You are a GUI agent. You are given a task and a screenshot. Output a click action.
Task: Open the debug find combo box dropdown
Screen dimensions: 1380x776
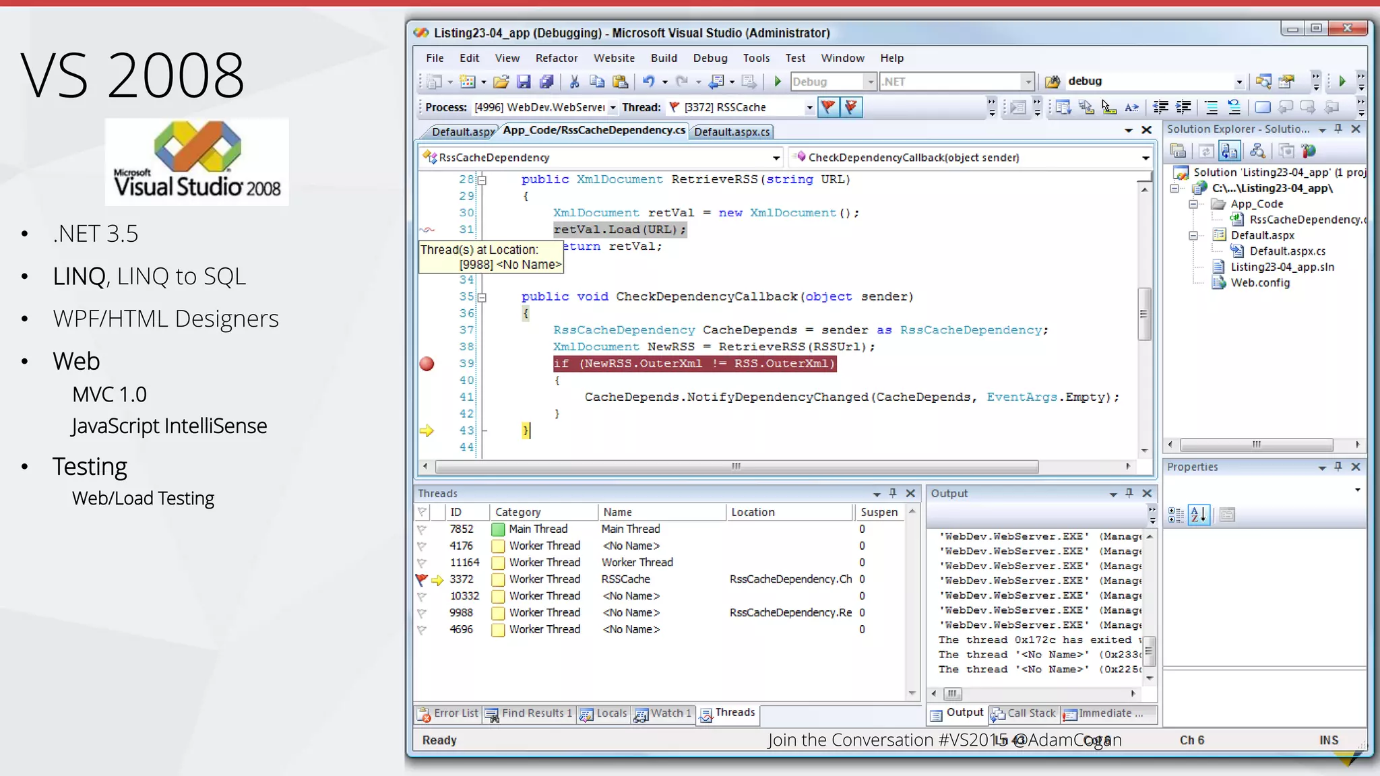(1239, 82)
